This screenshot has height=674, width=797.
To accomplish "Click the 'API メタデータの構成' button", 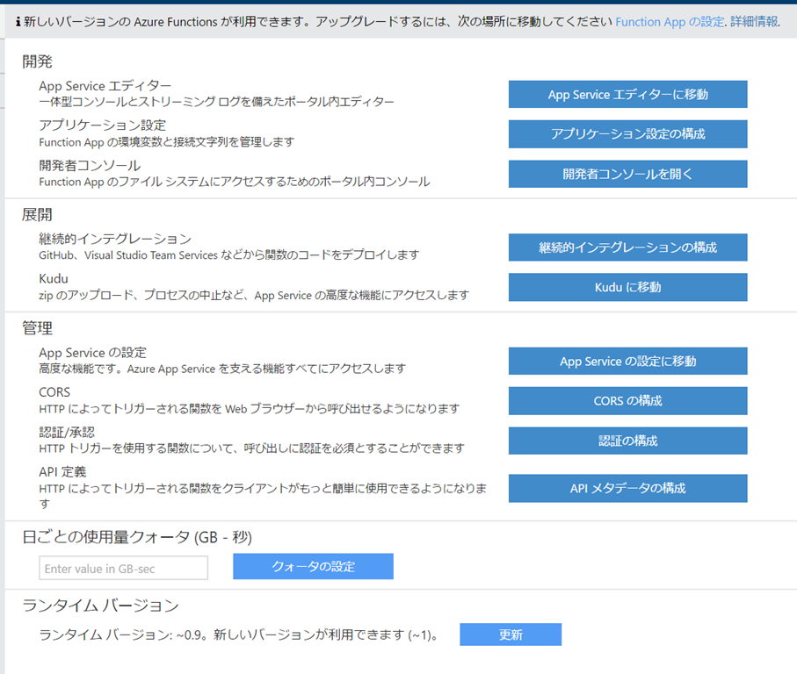I will tap(627, 488).
